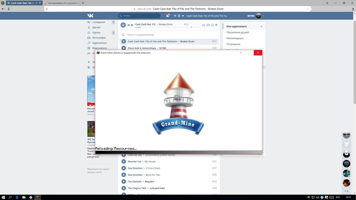
Task: Pause the playing Cash Cash row in list
Action: 124,41
